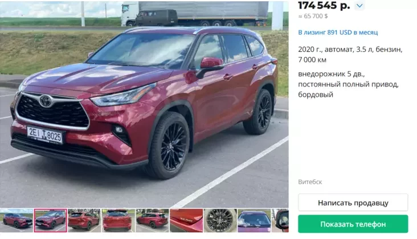This screenshot has height=239, width=417.
Task: Click the Витебск location label
Action: (x=310, y=182)
